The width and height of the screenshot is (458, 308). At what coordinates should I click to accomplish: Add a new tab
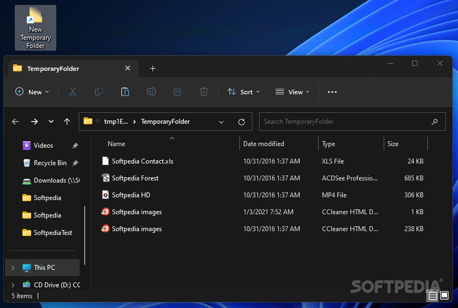(152, 69)
